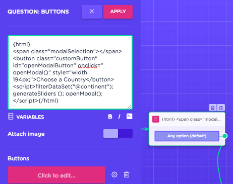Close the Question: Buttons editor panel
The image size is (233, 184).
92,12
